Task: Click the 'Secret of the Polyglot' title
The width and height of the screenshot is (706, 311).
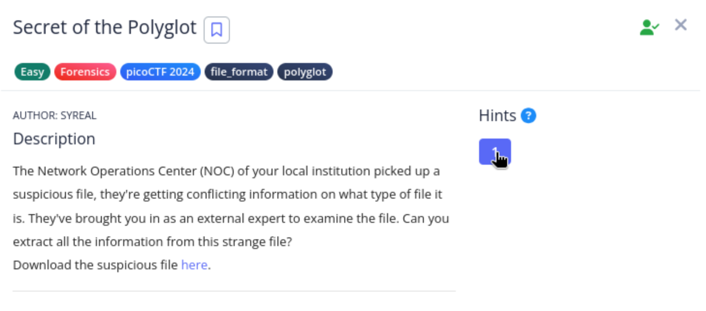Action: pyautogui.click(x=105, y=28)
